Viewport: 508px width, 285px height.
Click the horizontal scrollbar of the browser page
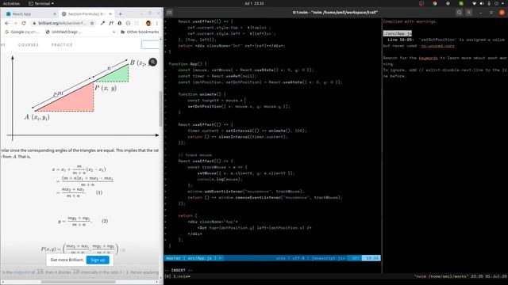(78, 282)
